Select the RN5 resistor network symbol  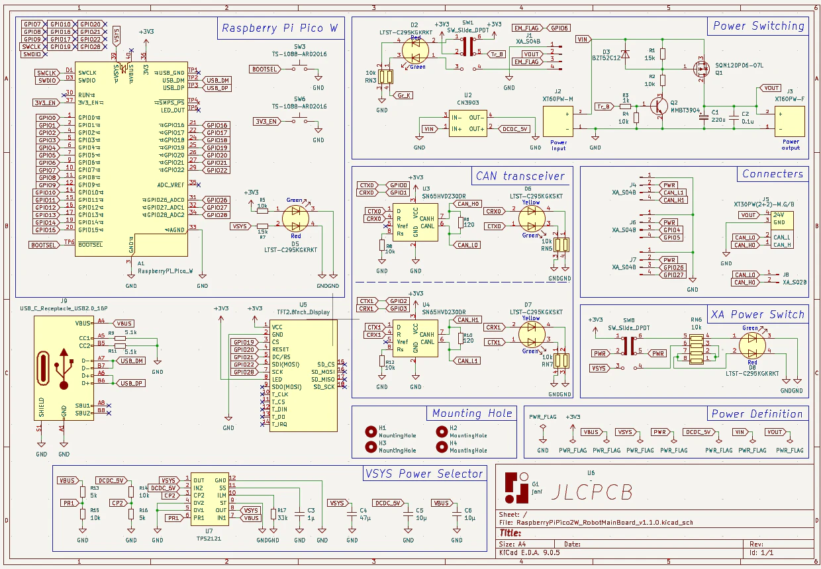click(x=561, y=245)
